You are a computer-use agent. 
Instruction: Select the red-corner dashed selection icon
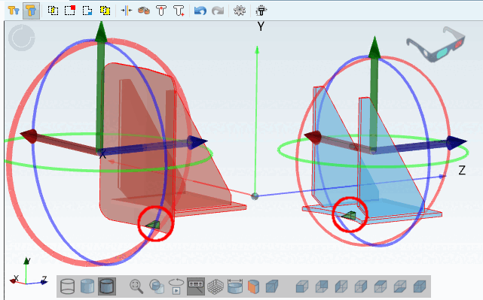tap(70, 11)
